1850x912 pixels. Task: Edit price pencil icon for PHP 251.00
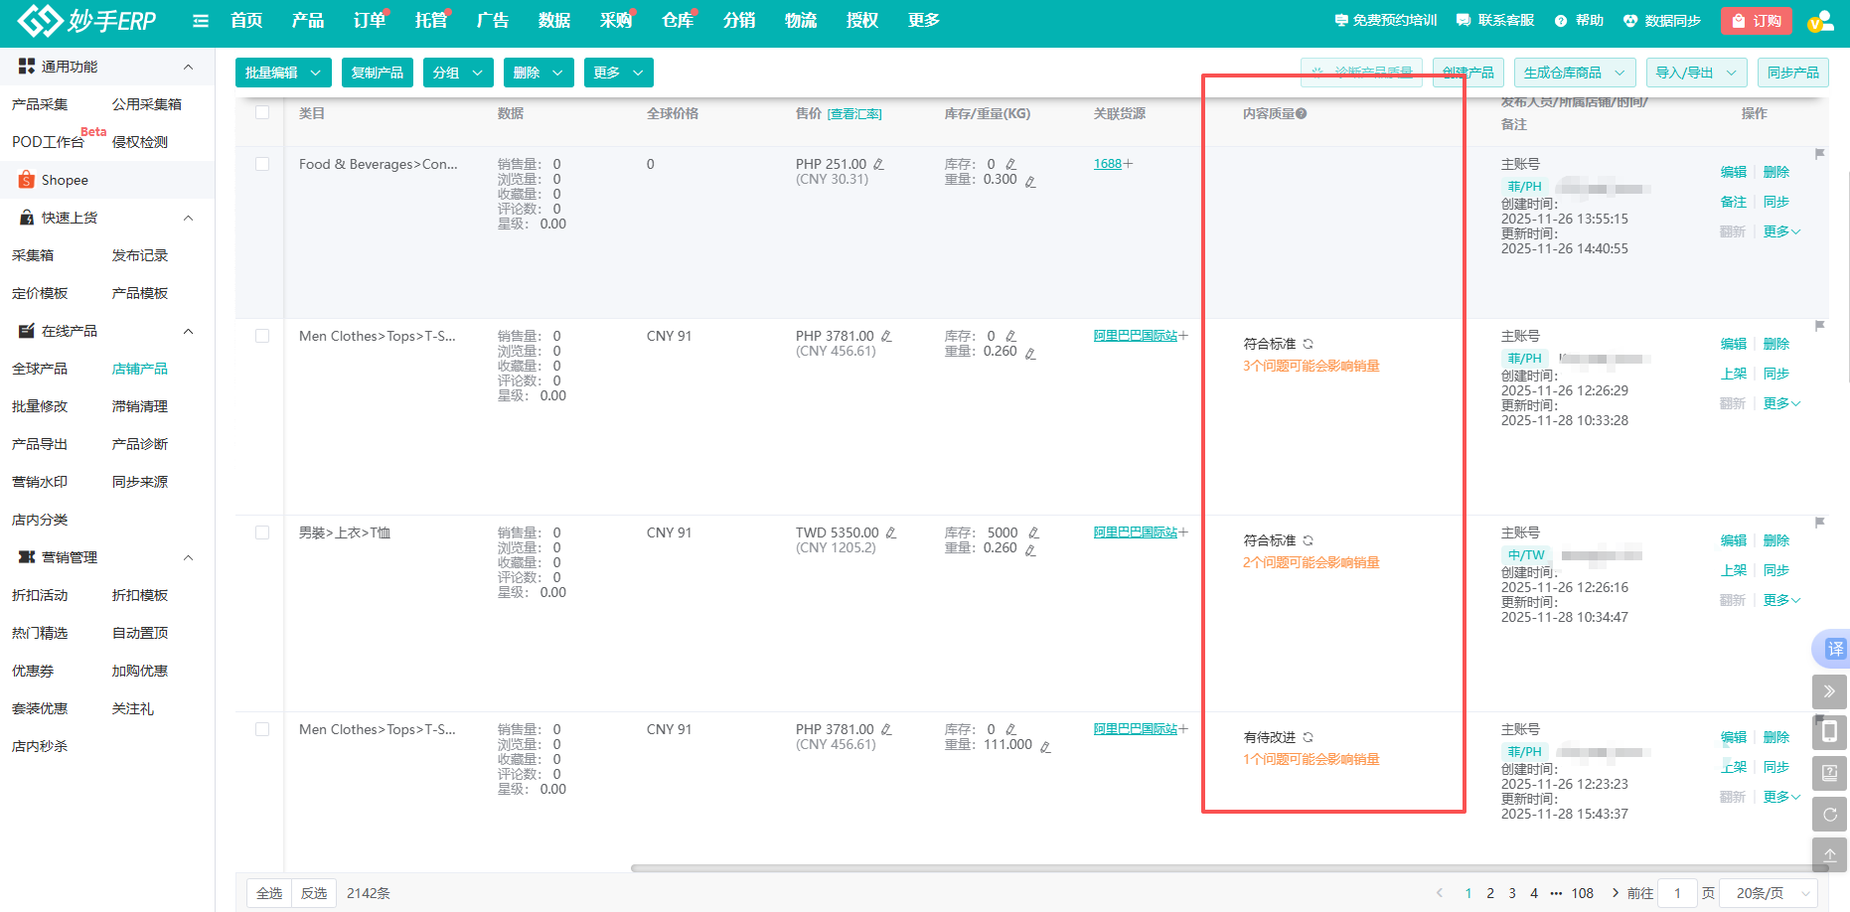878,165
